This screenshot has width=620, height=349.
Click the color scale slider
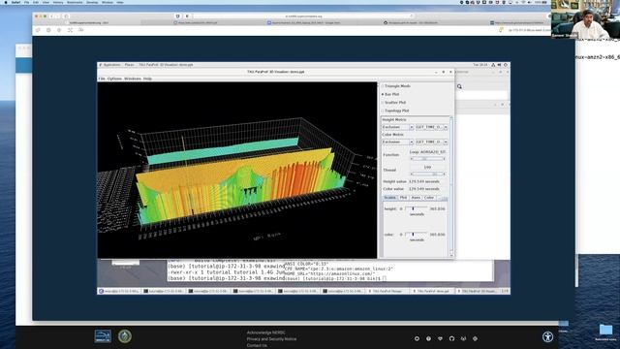pyautogui.click(x=416, y=235)
